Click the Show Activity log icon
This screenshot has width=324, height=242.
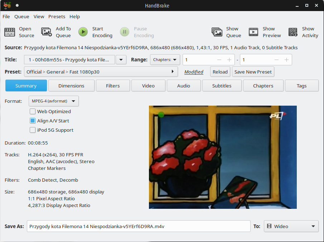(x=293, y=32)
